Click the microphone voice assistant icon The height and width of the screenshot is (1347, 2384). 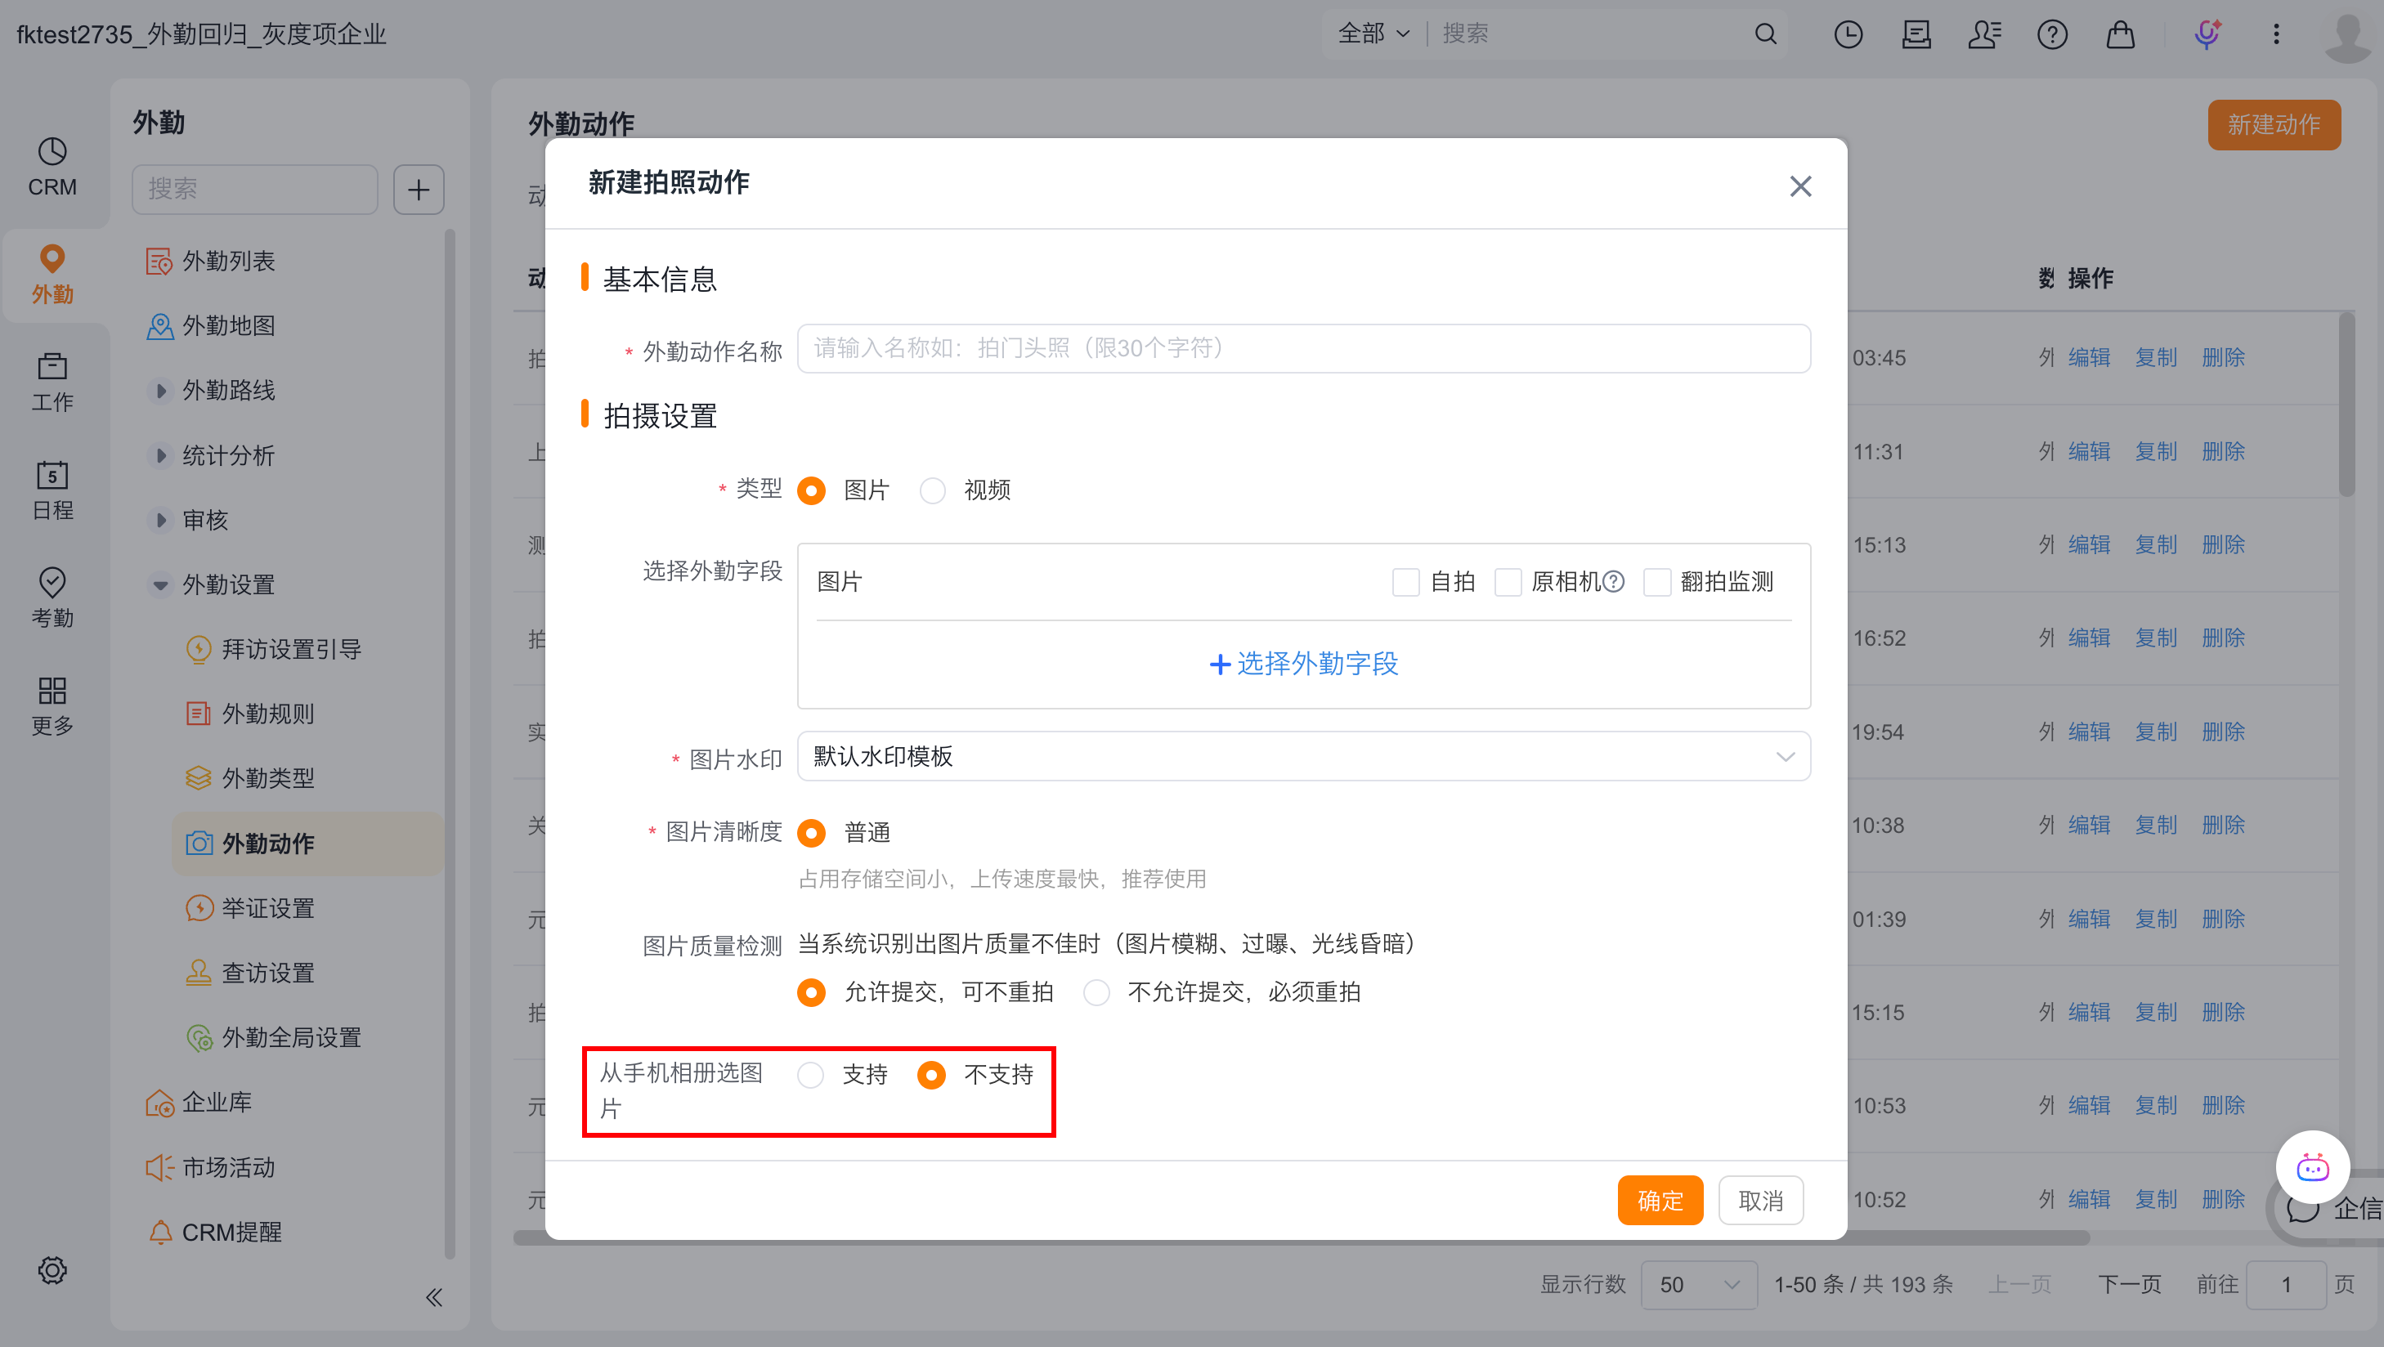[2207, 34]
